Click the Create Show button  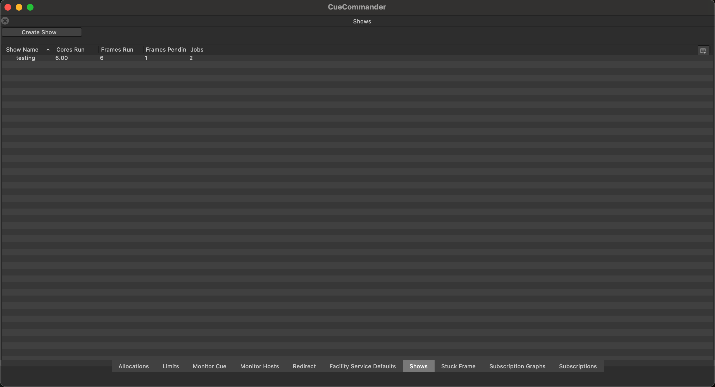point(42,32)
